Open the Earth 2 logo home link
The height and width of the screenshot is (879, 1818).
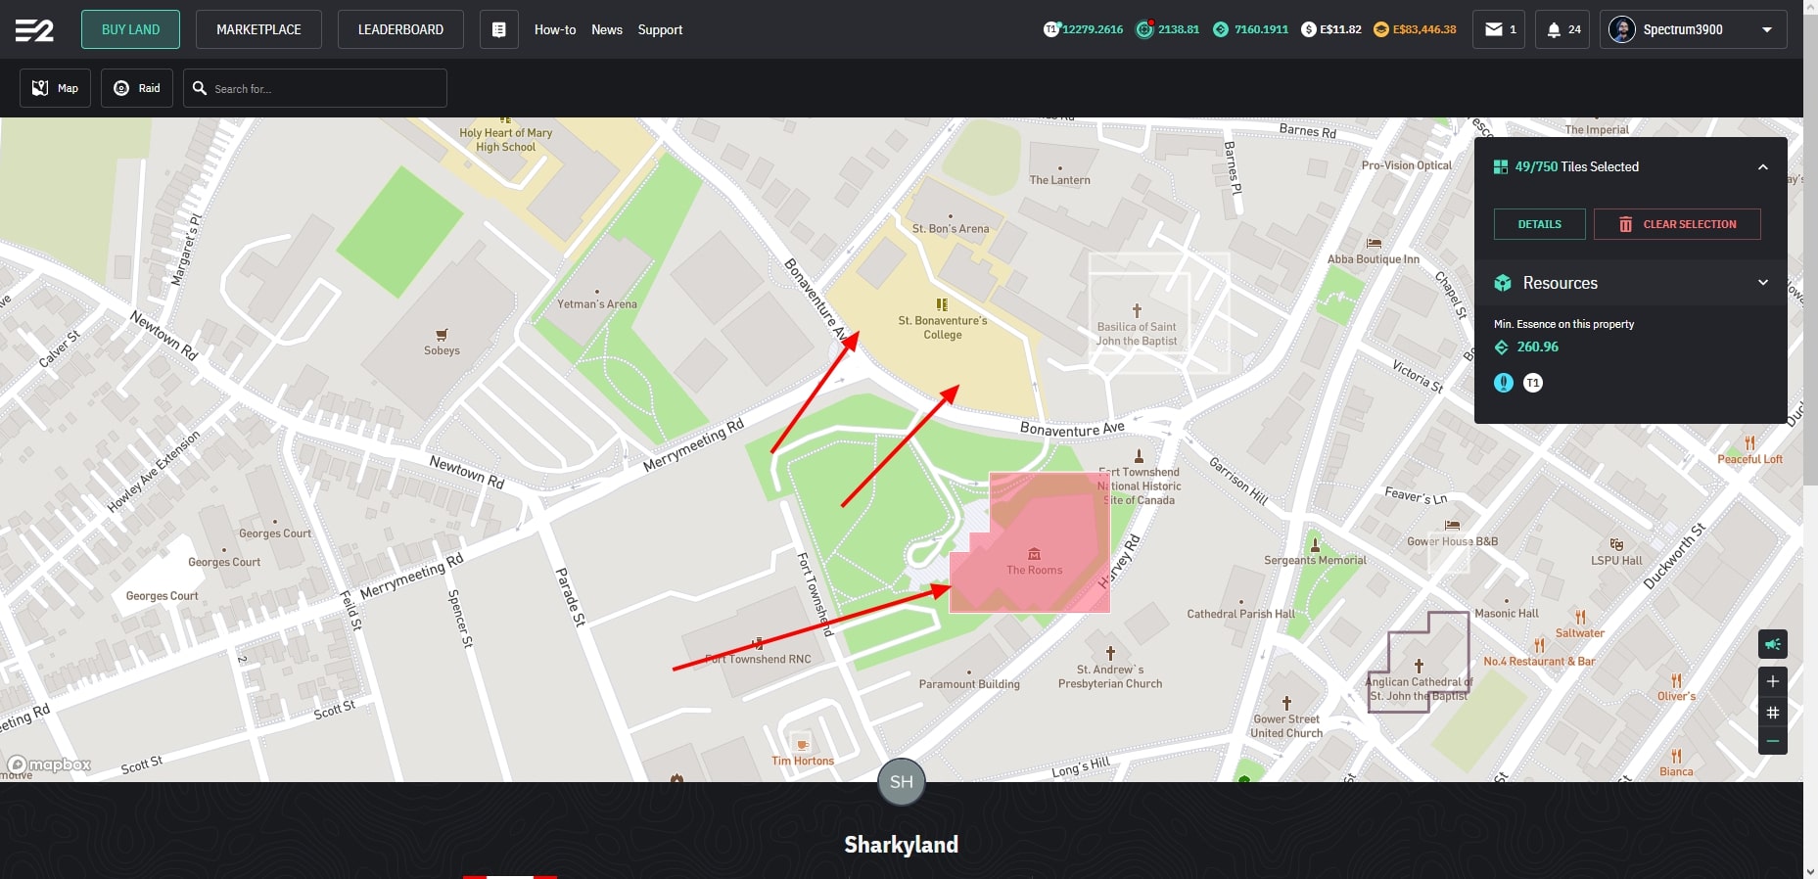point(34,30)
